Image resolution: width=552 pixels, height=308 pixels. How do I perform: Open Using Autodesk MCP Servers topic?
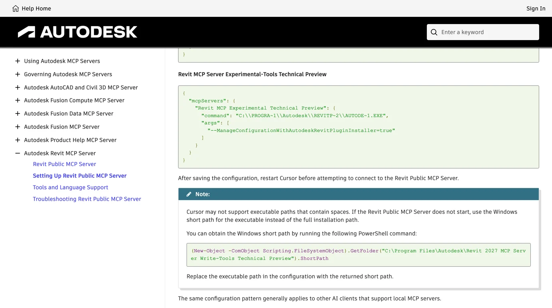(62, 61)
